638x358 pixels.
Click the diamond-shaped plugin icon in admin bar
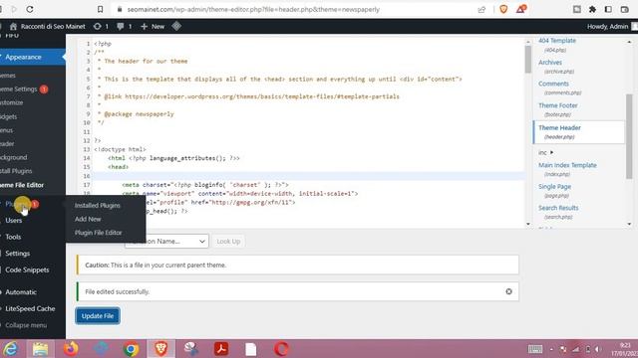click(x=176, y=26)
